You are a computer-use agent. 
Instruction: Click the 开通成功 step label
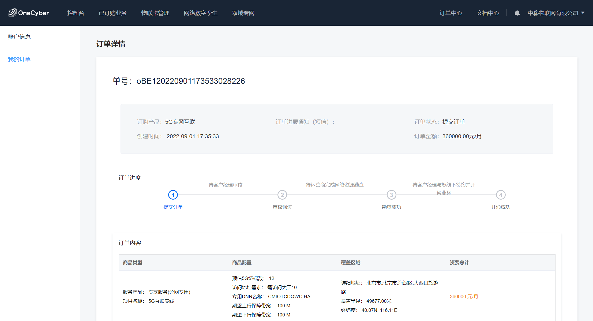(x=501, y=207)
